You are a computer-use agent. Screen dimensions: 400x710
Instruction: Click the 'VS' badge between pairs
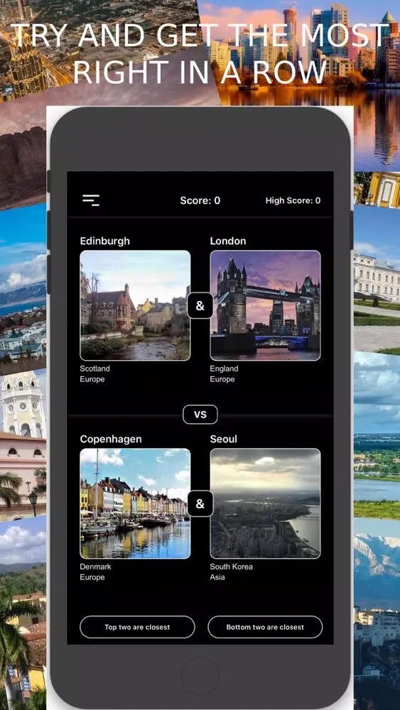(200, 415)
